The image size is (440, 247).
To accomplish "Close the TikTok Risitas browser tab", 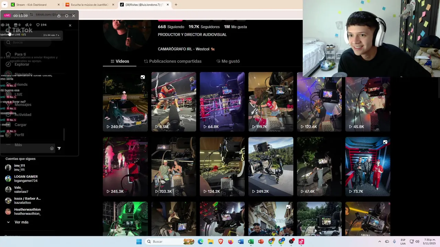I will [168, 5].
